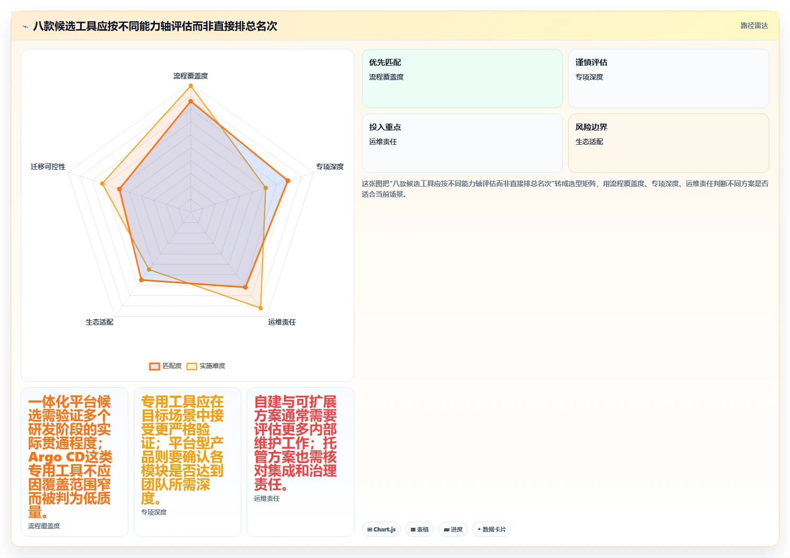Select the 路径雷达 label in the header

754,25
